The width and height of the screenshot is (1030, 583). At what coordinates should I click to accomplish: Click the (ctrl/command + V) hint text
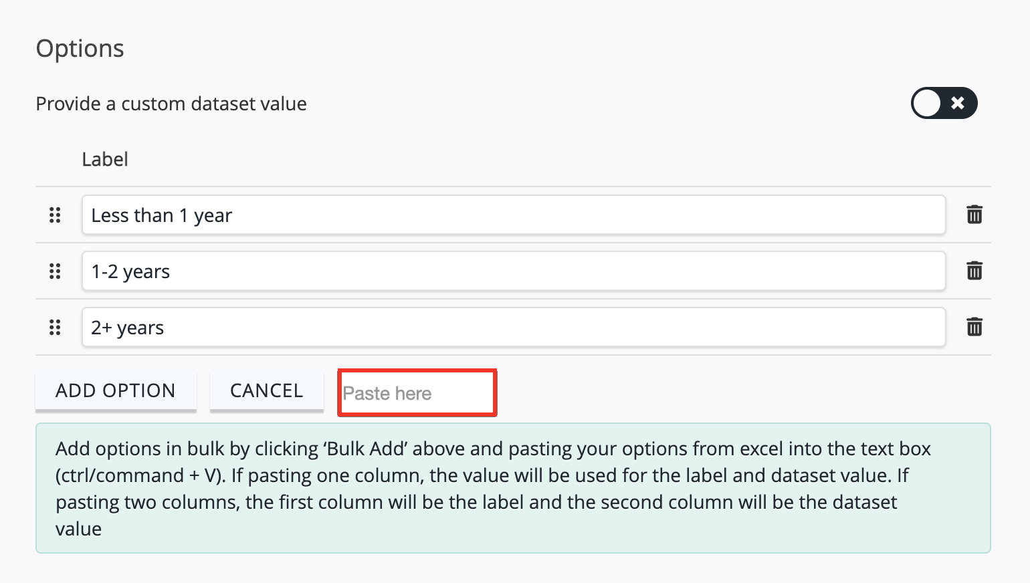click(140, 475)
